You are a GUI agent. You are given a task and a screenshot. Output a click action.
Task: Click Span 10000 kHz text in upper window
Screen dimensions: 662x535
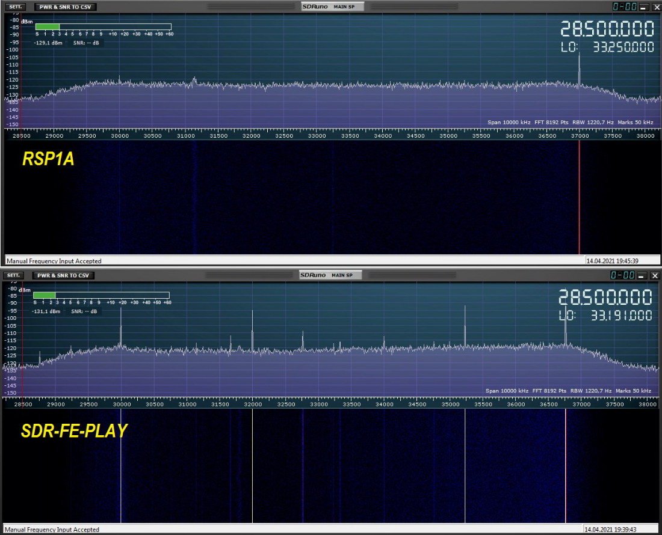[509, 122]
